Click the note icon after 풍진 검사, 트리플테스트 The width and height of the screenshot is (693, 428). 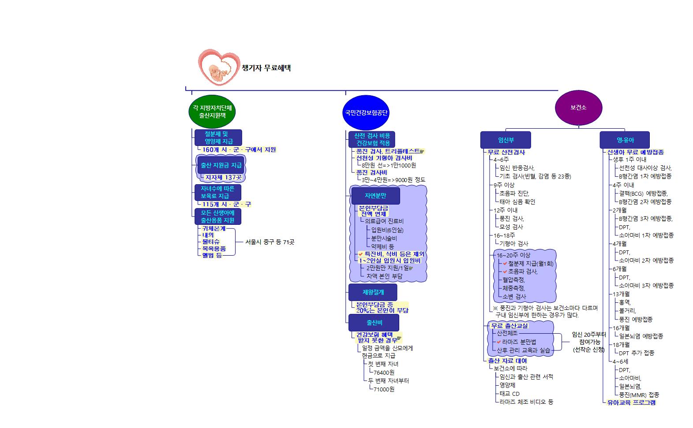(x=422, y=152)
